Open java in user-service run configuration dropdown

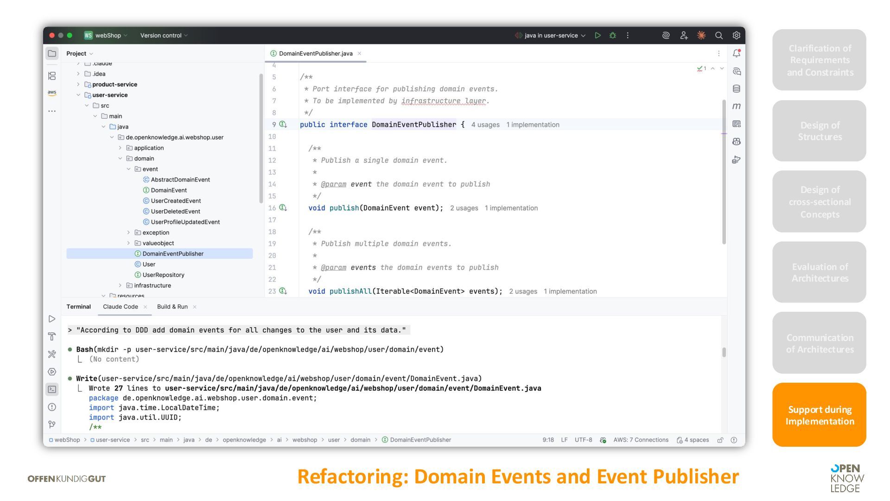pyautogui.click(x=551, y=35)
